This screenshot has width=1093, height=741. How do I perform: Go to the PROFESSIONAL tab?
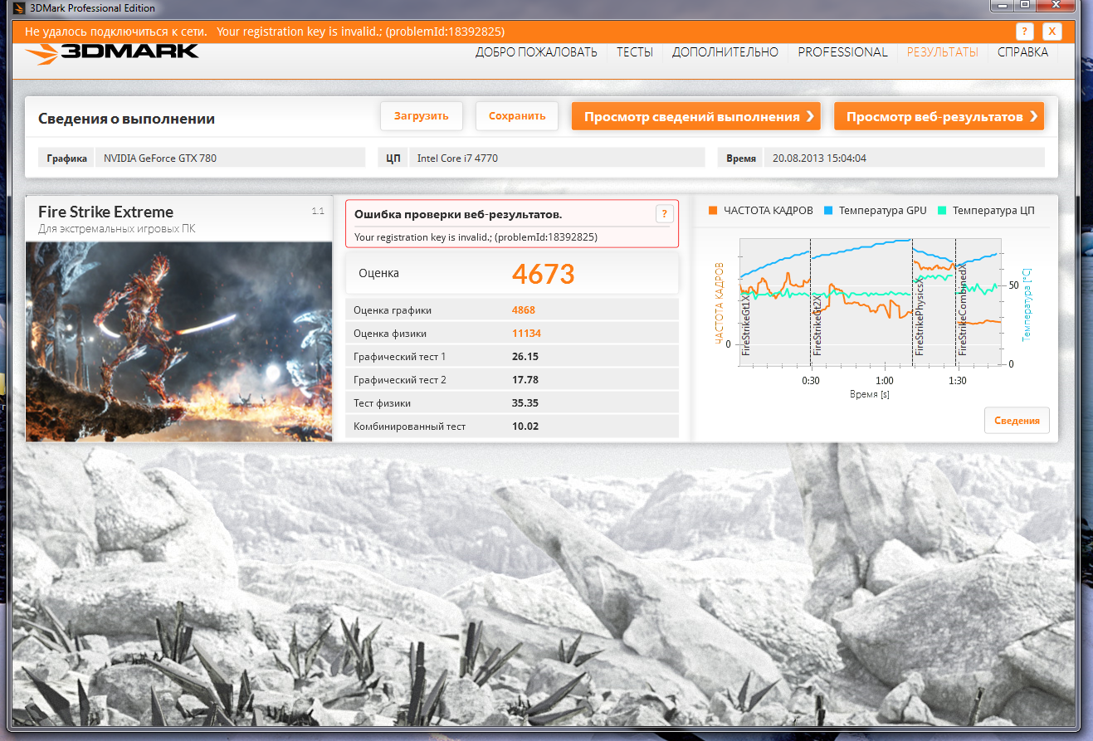coord(842,52)
